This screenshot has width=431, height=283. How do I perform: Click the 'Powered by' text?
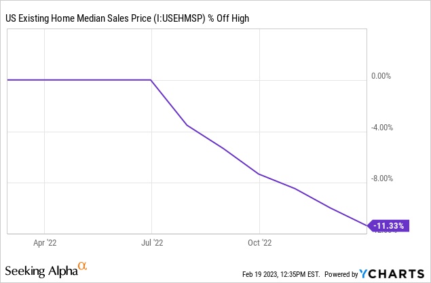pos(341,274)
